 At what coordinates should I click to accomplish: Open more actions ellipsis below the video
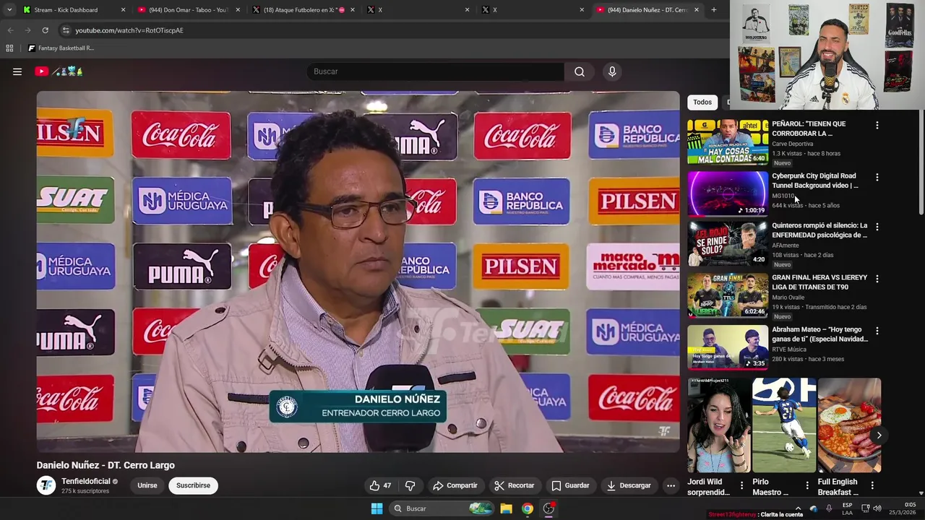(x=671, y=485)
